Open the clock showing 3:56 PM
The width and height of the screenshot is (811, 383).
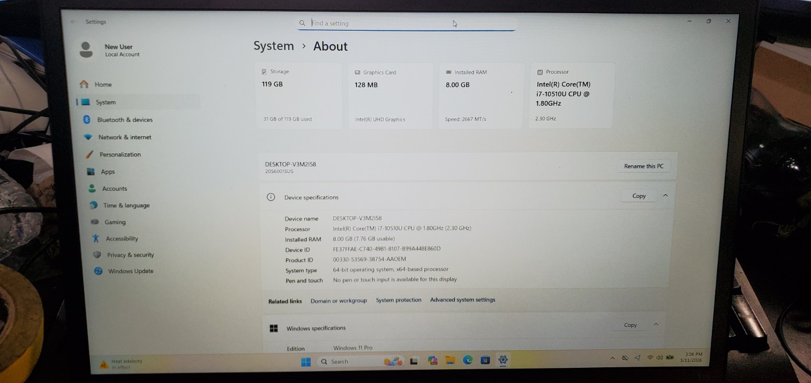(x=691, y=357)
